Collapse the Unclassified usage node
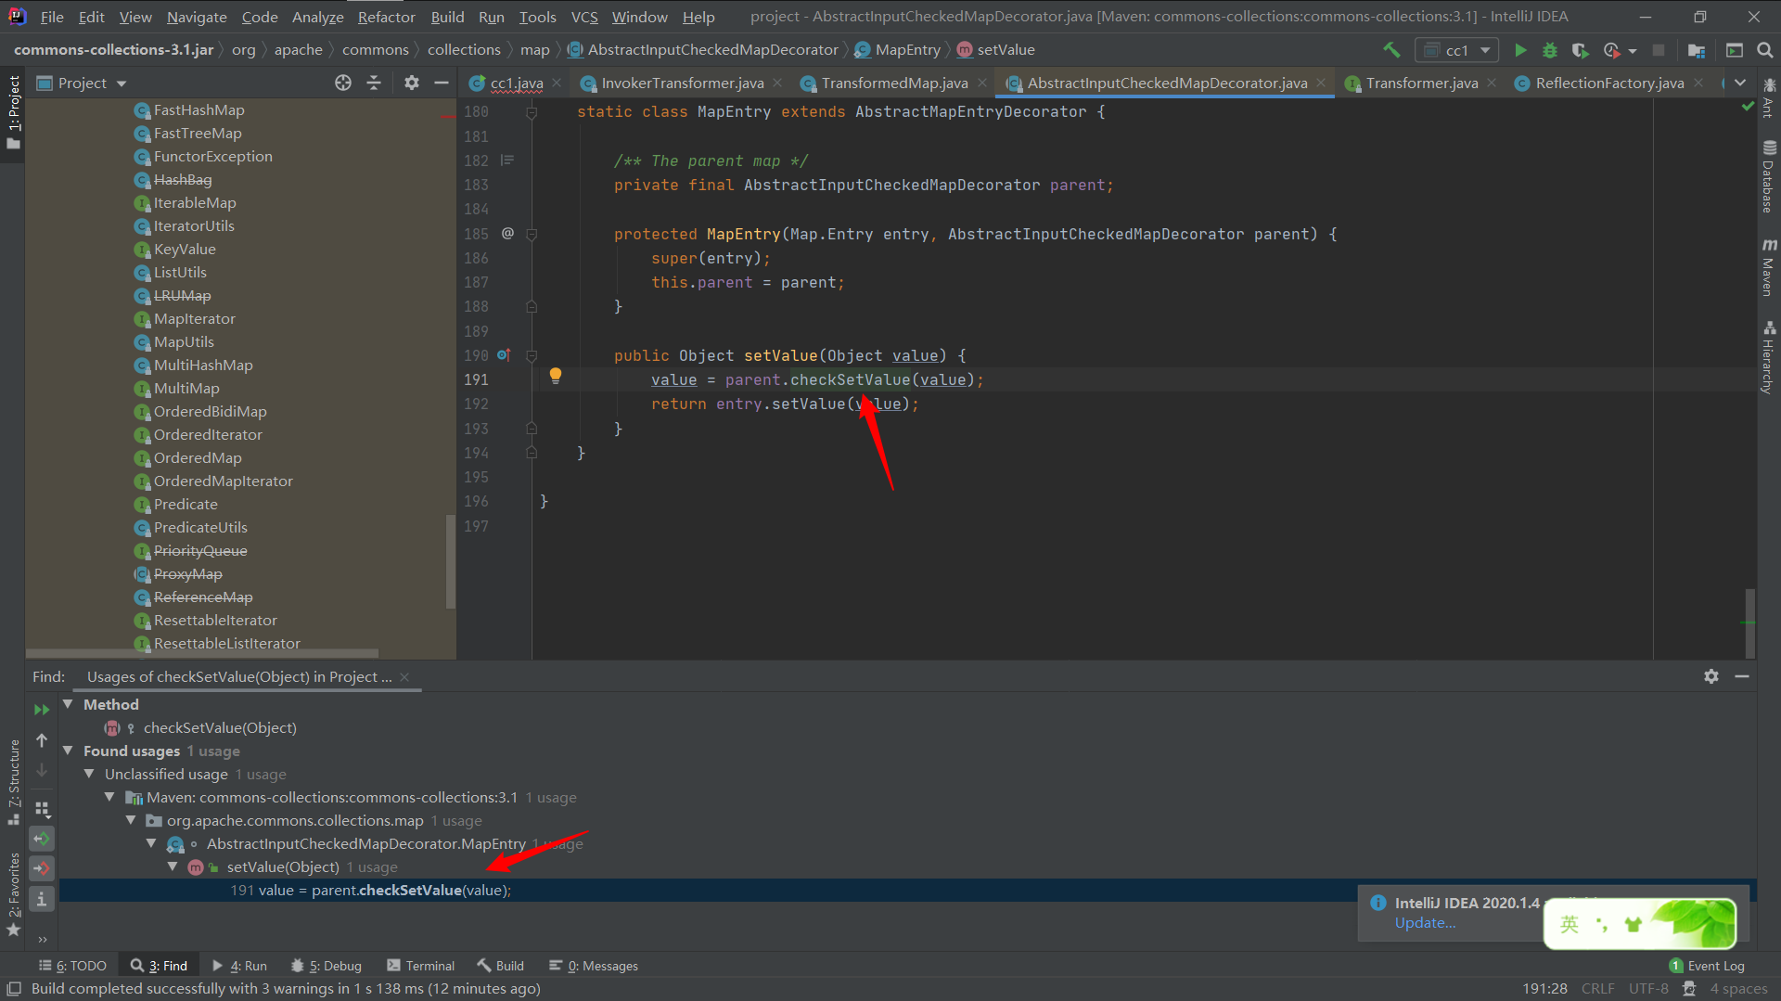This screenshot has width=1781, height=1001. tap(89, 774)
